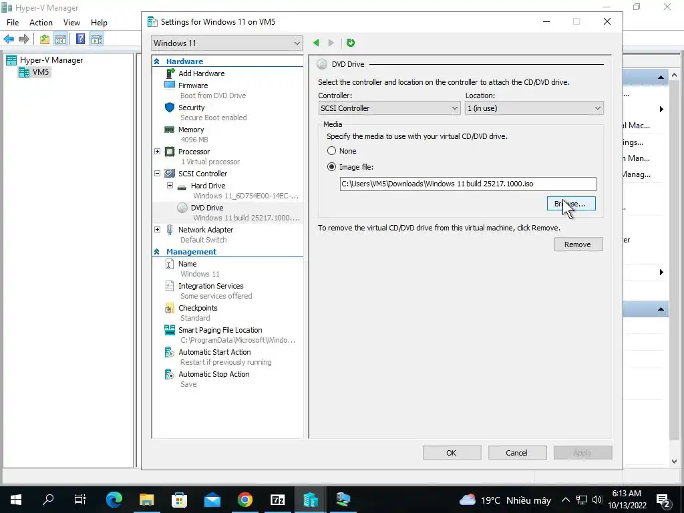Select the Firmware icon in Hardware list
This screenshot has width=684, height=513.
tap(170, 85)
